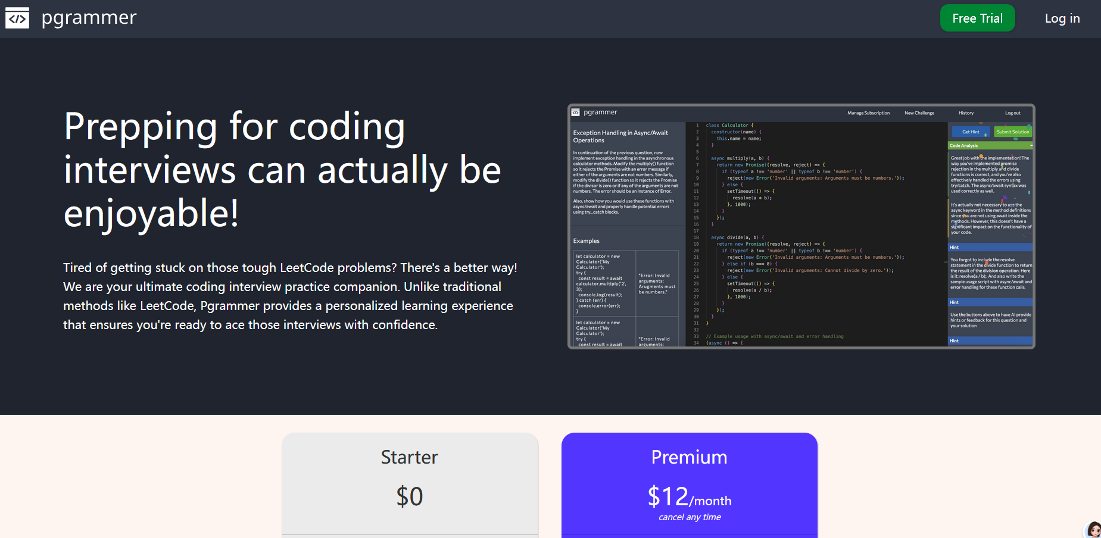Click the pgrammer brand name in the header
This screenshot has width=1101, height=538.
coord(89,18)
